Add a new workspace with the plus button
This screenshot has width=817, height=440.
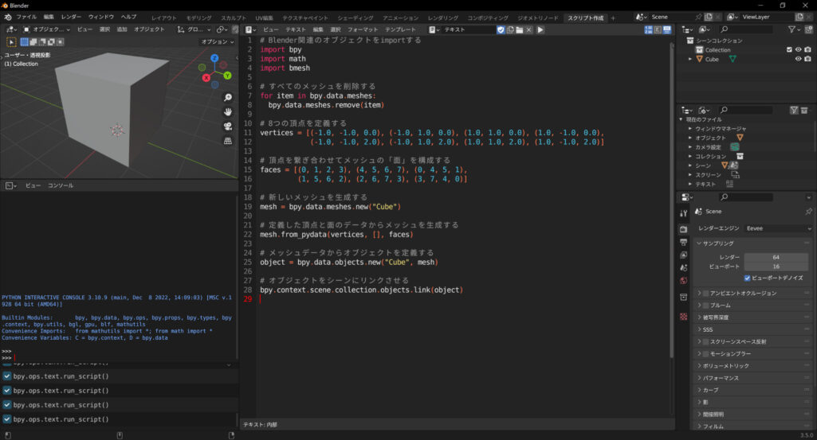(x=613, y=18)
